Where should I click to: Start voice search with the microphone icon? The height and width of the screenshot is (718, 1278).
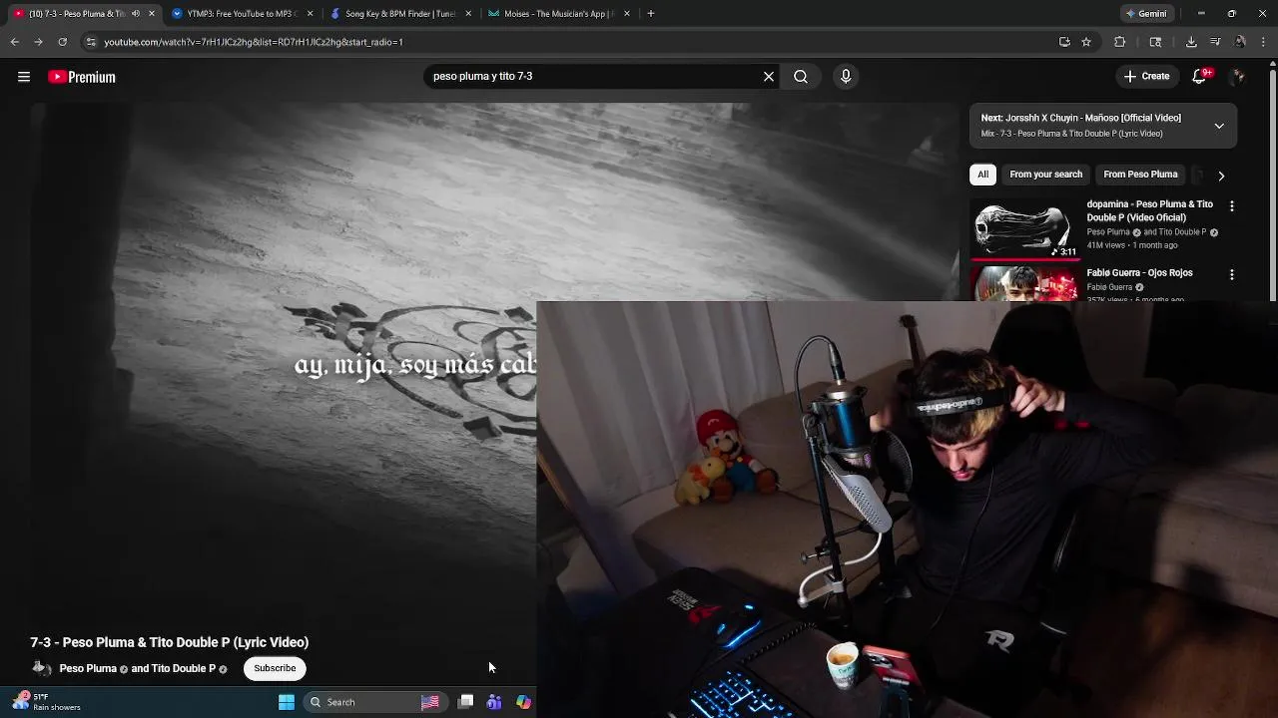(x=846, y=77)
